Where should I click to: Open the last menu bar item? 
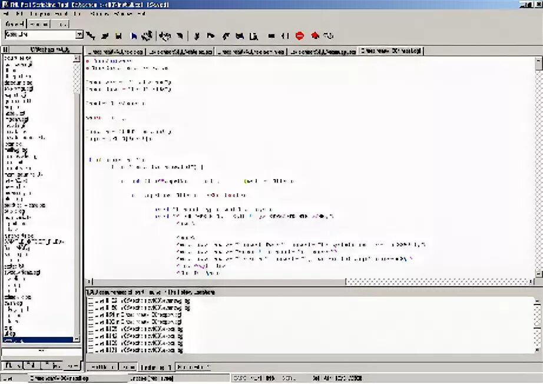tap(141, 14)
